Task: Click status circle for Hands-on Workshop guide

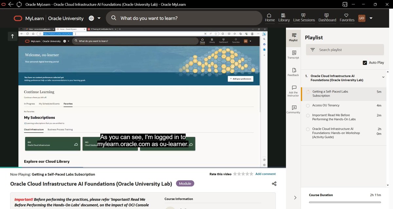Action: tap(308, 129)
